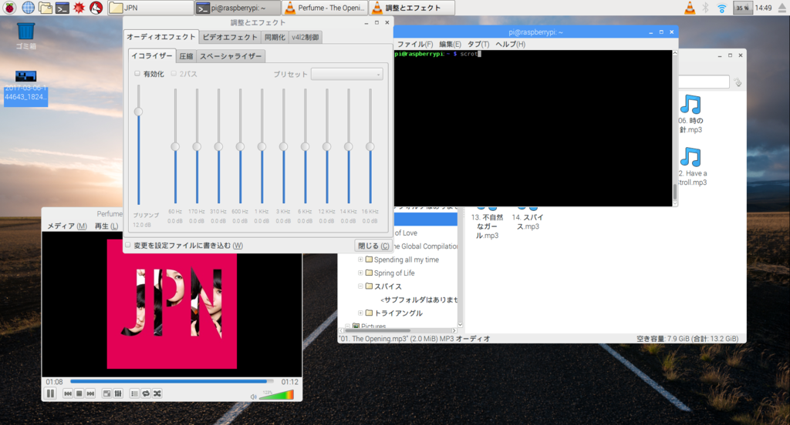
Task: Open the Raspberry Pi main menu
Action: pos(9,8)
